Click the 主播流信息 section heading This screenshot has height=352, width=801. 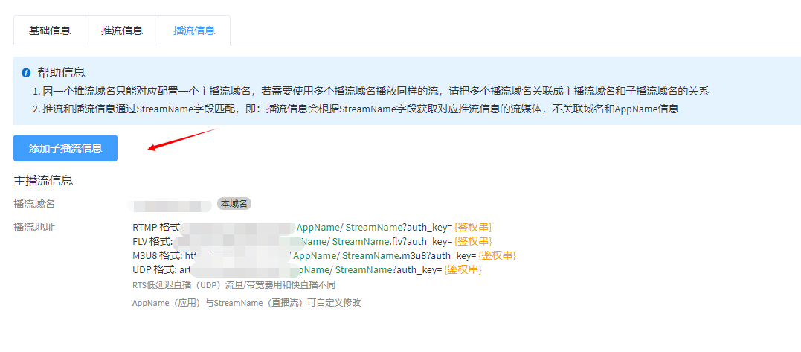coord(43,181)
